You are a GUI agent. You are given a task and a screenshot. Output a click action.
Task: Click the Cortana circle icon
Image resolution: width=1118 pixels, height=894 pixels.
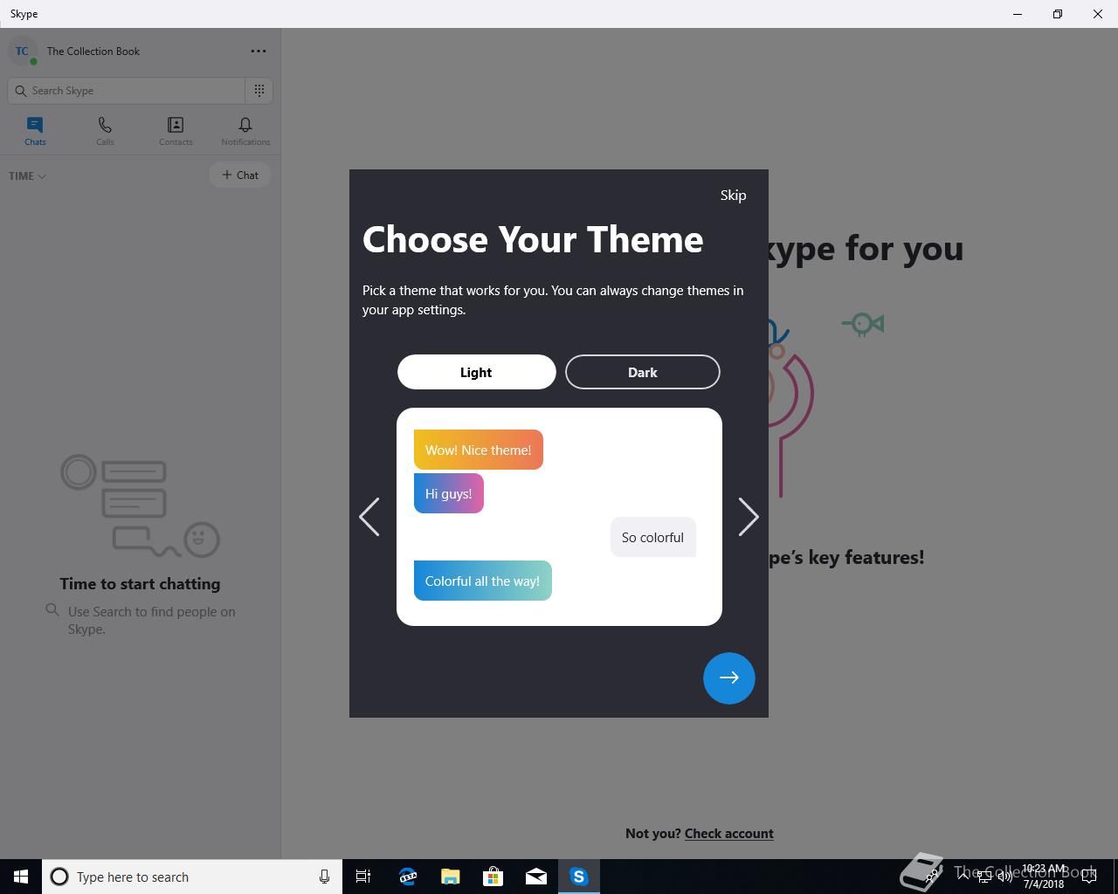[59, 877]
